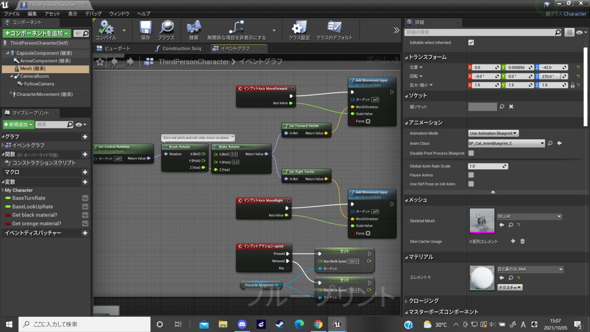
Task: Open the Anim Class combo box
Action: click(506, 144)
